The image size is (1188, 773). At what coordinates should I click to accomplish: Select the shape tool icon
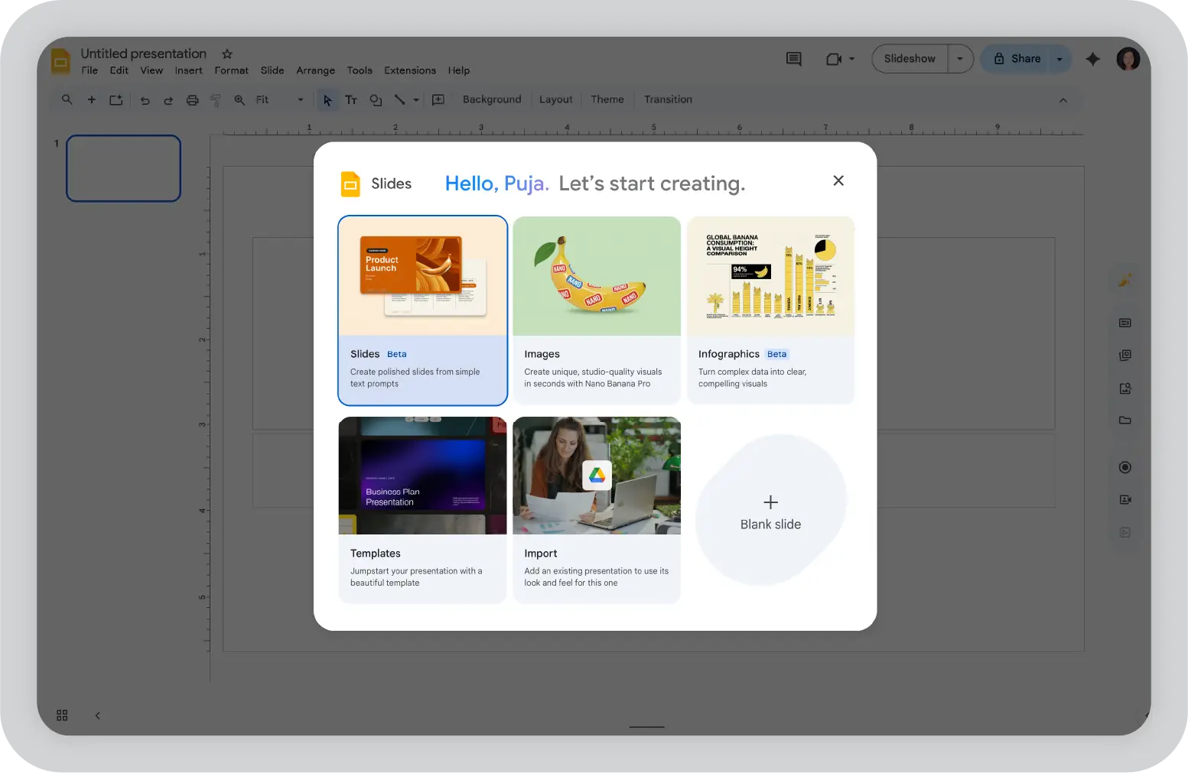click(376, 100)
